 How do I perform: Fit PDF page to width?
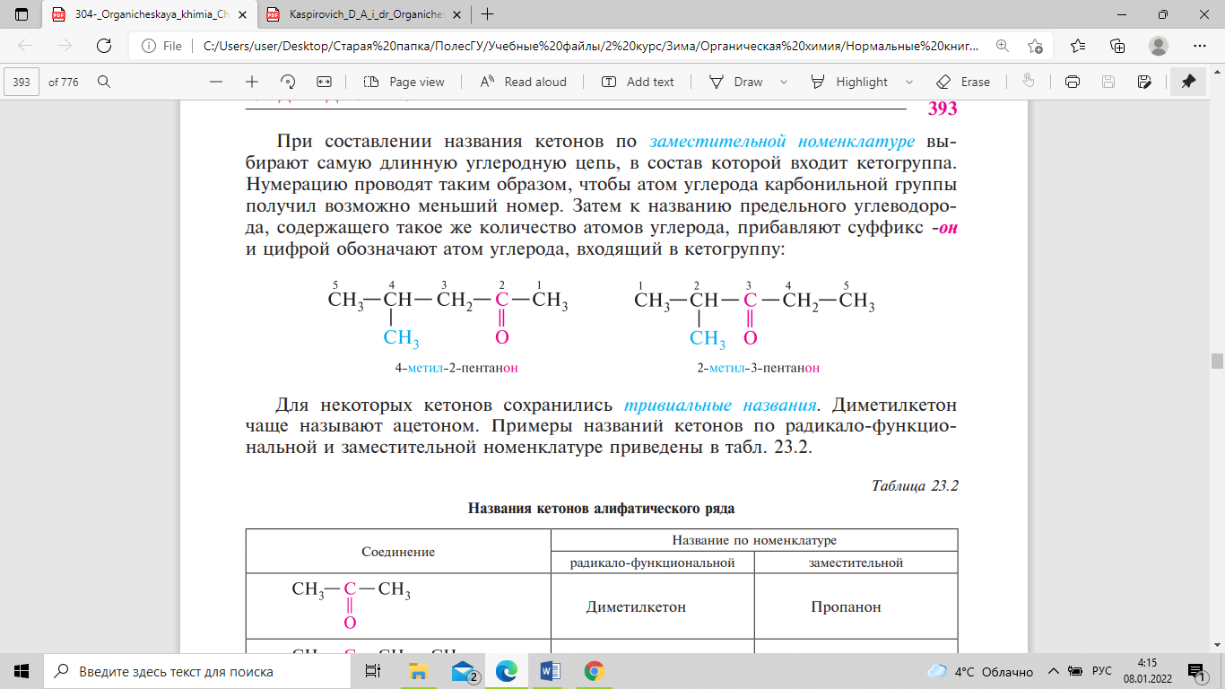pos(325,82)
